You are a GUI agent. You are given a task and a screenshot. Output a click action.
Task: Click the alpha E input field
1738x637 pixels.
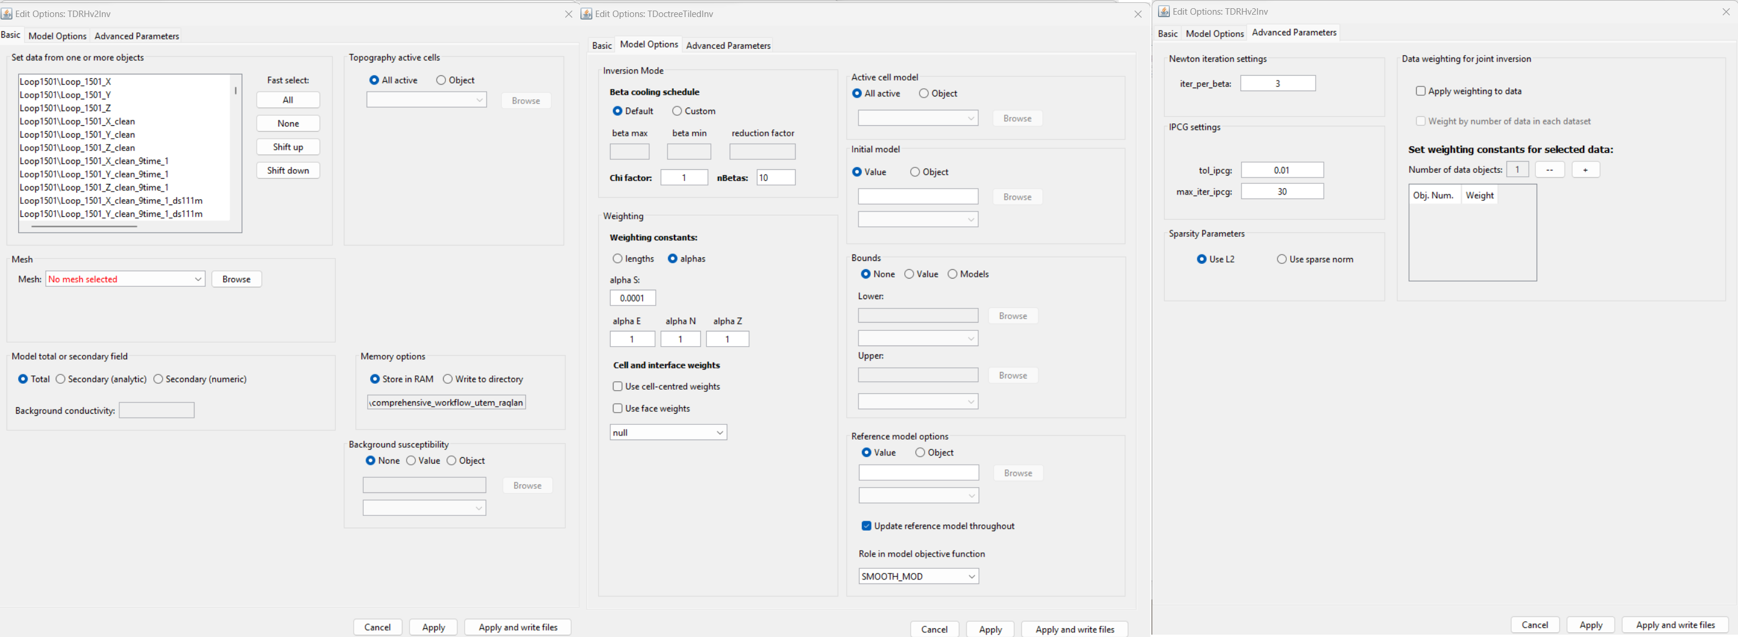(x=632, y=340)
